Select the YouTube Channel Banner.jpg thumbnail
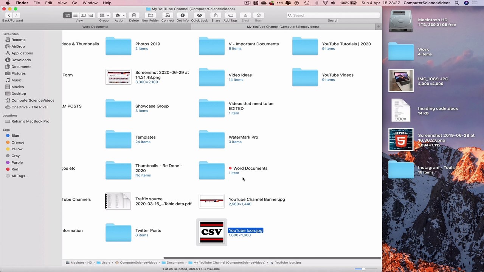The height and width of the screenshot is (272, 484). point(212,201)
